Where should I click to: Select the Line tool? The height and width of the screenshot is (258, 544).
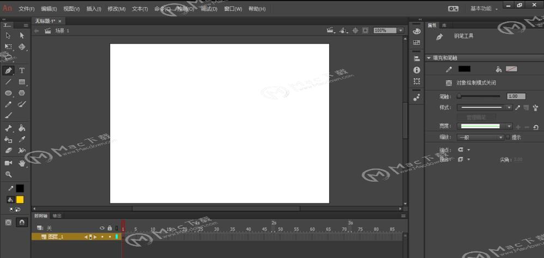[x=8, y=82]
